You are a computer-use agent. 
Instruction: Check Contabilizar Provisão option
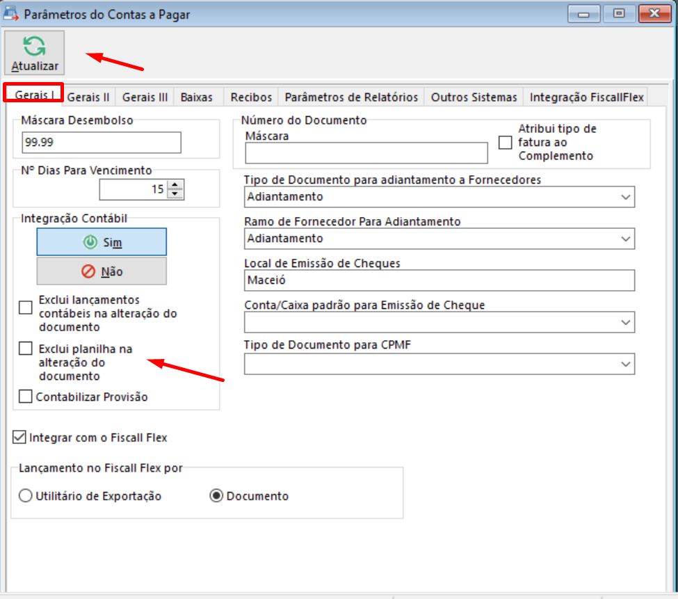coord(26,396)
